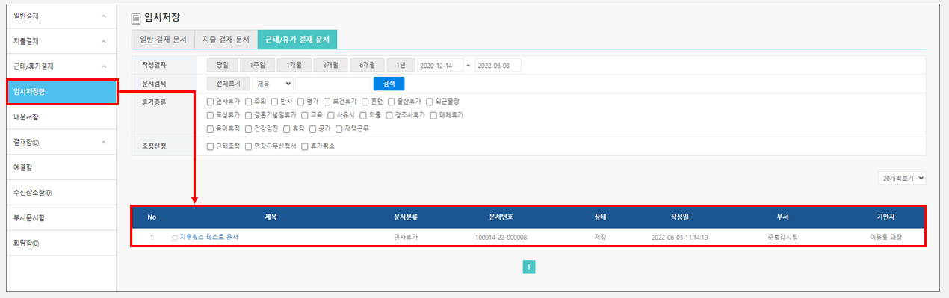Check the 건강검진 checkbox
The width and height of the screenshot is (949, 298).
[248, 128]
